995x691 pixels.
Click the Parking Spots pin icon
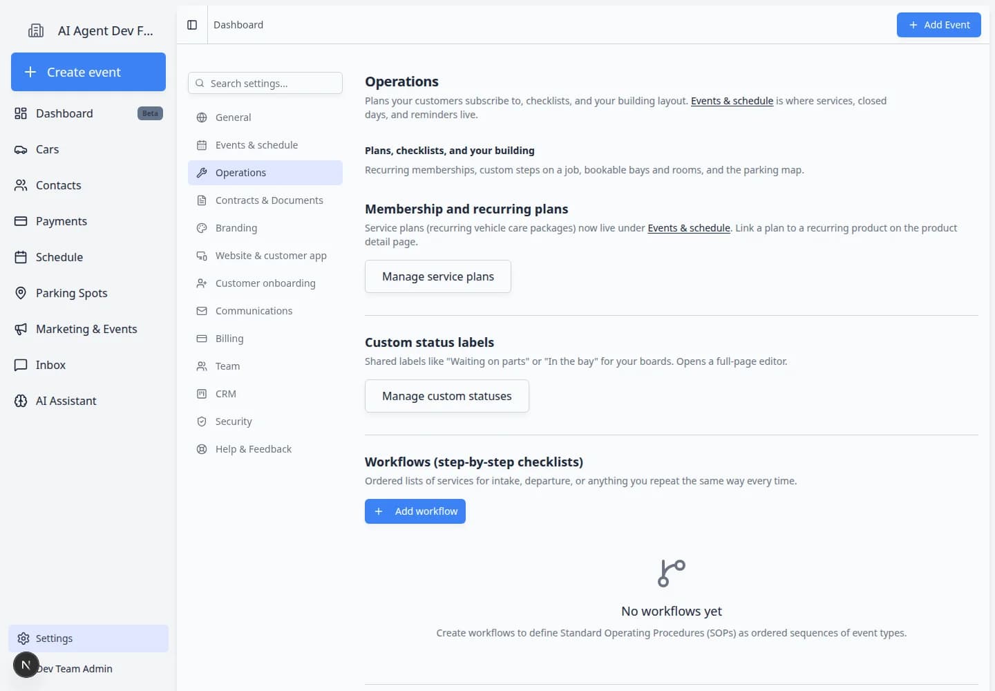pos(21,293)
